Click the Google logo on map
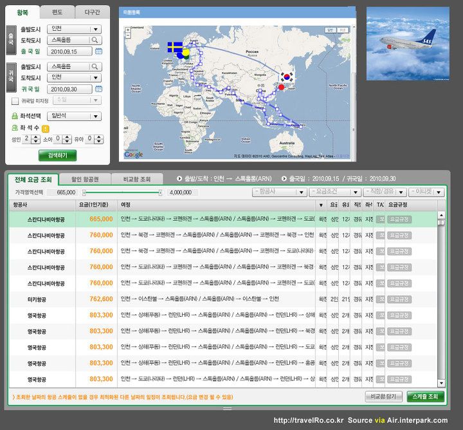463x430 pixels. [134, 154]
